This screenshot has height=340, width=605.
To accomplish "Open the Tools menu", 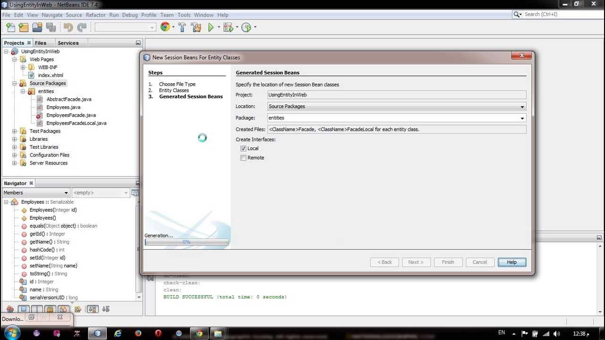I will pos(184,15).
